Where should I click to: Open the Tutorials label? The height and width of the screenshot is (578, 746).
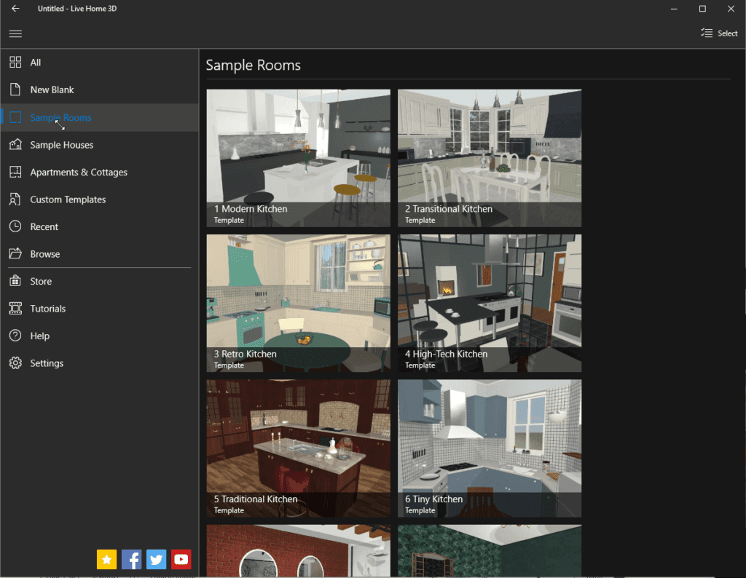48,309
